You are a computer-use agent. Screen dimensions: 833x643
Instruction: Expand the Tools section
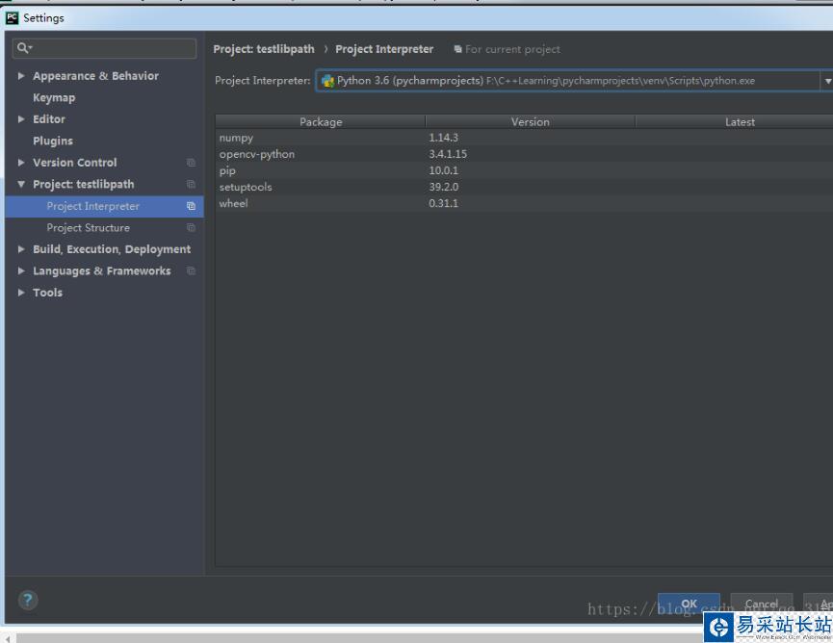click(x=21, y=293)
